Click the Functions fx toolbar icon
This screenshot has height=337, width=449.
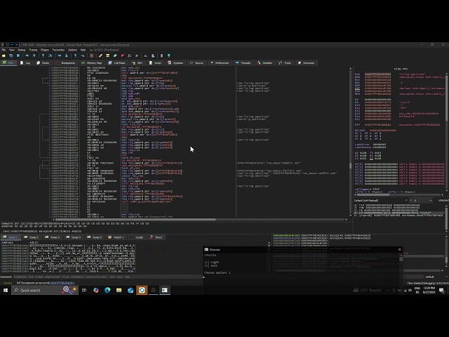coord(129,55)
